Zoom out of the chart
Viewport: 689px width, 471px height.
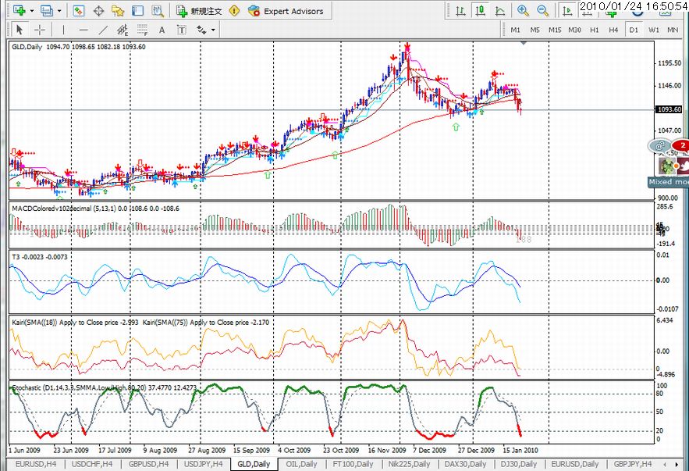[x=542, y=11]
